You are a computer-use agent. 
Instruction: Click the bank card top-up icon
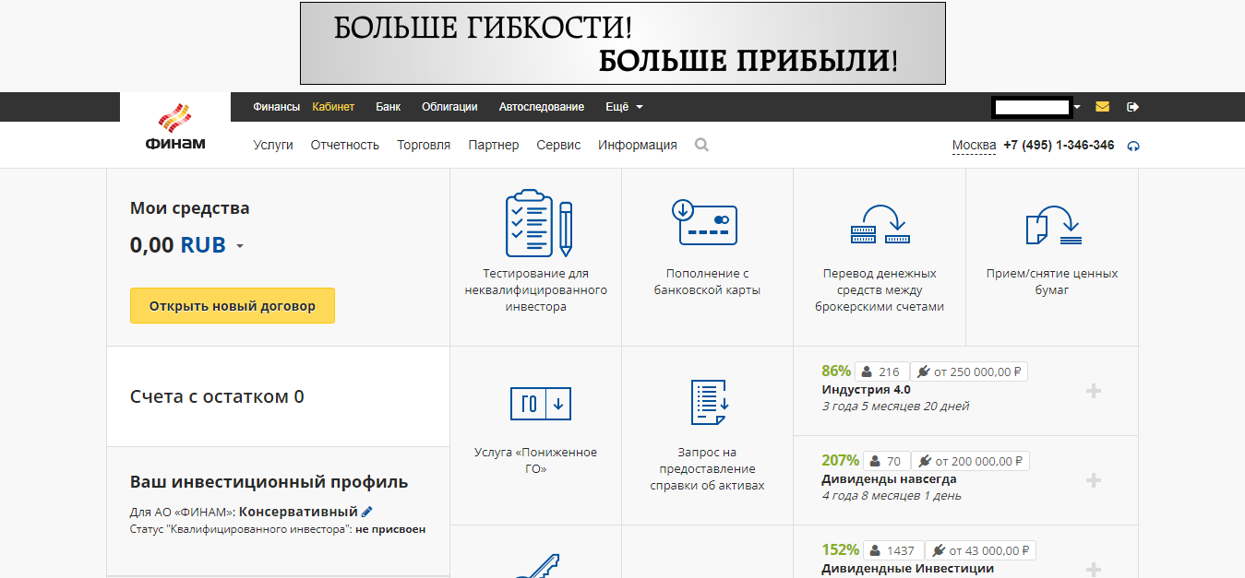coord(707,223)
